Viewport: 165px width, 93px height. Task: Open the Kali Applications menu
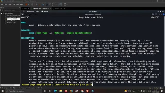click(30, 11)
